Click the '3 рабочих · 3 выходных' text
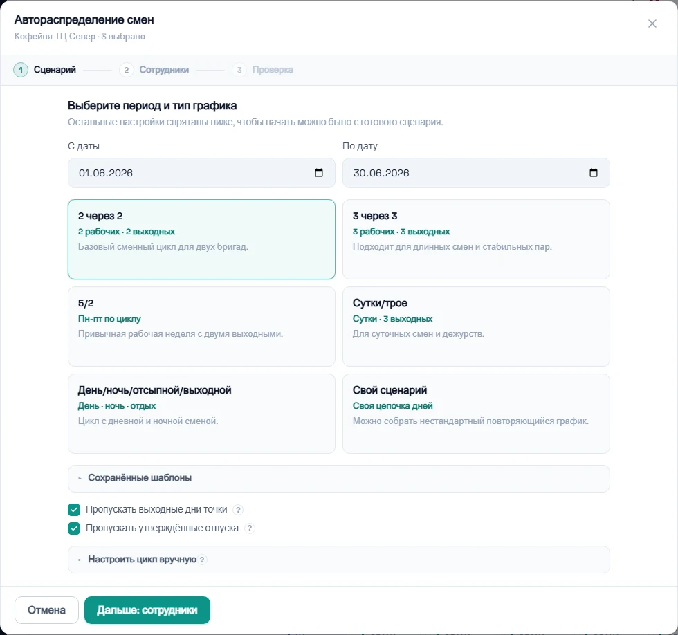 (x=401, y=232)
